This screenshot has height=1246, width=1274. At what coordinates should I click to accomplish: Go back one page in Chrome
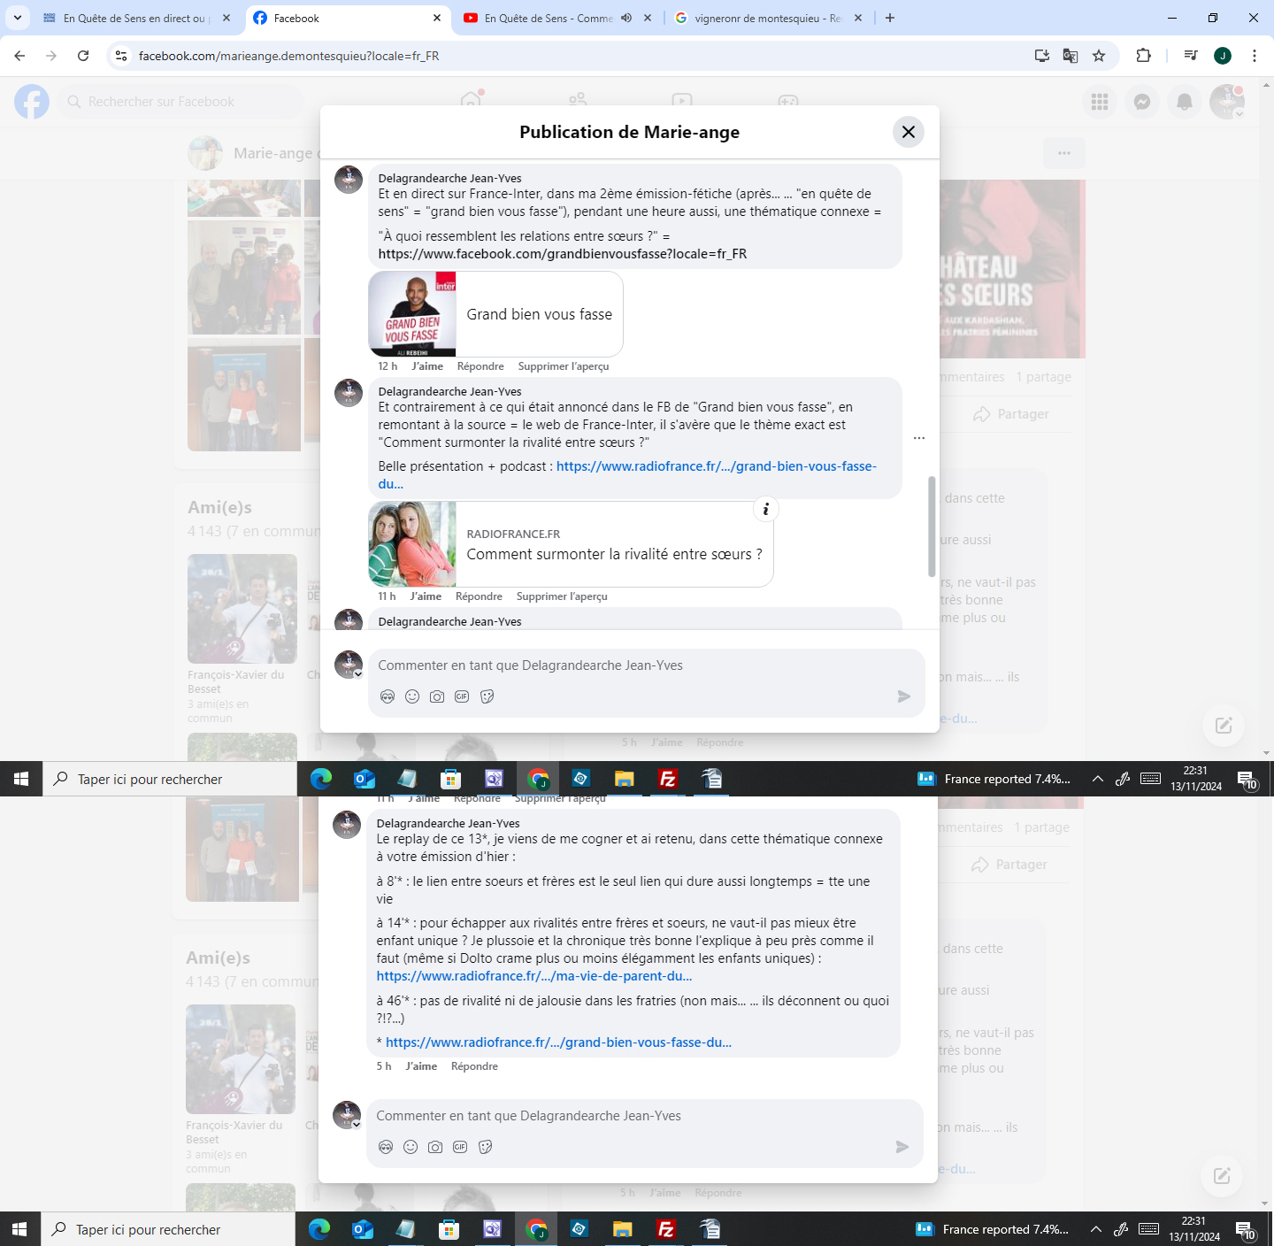(19, 56)
